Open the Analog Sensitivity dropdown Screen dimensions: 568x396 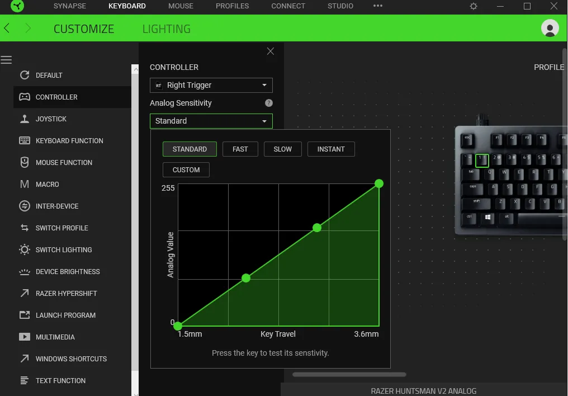click(211, 121)
